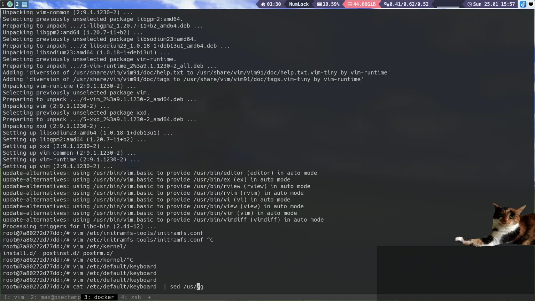Click the battery percentage reading 19.59%
This screenshot has height=301, width=535.
pyautogui.click(x=332, y=4)
